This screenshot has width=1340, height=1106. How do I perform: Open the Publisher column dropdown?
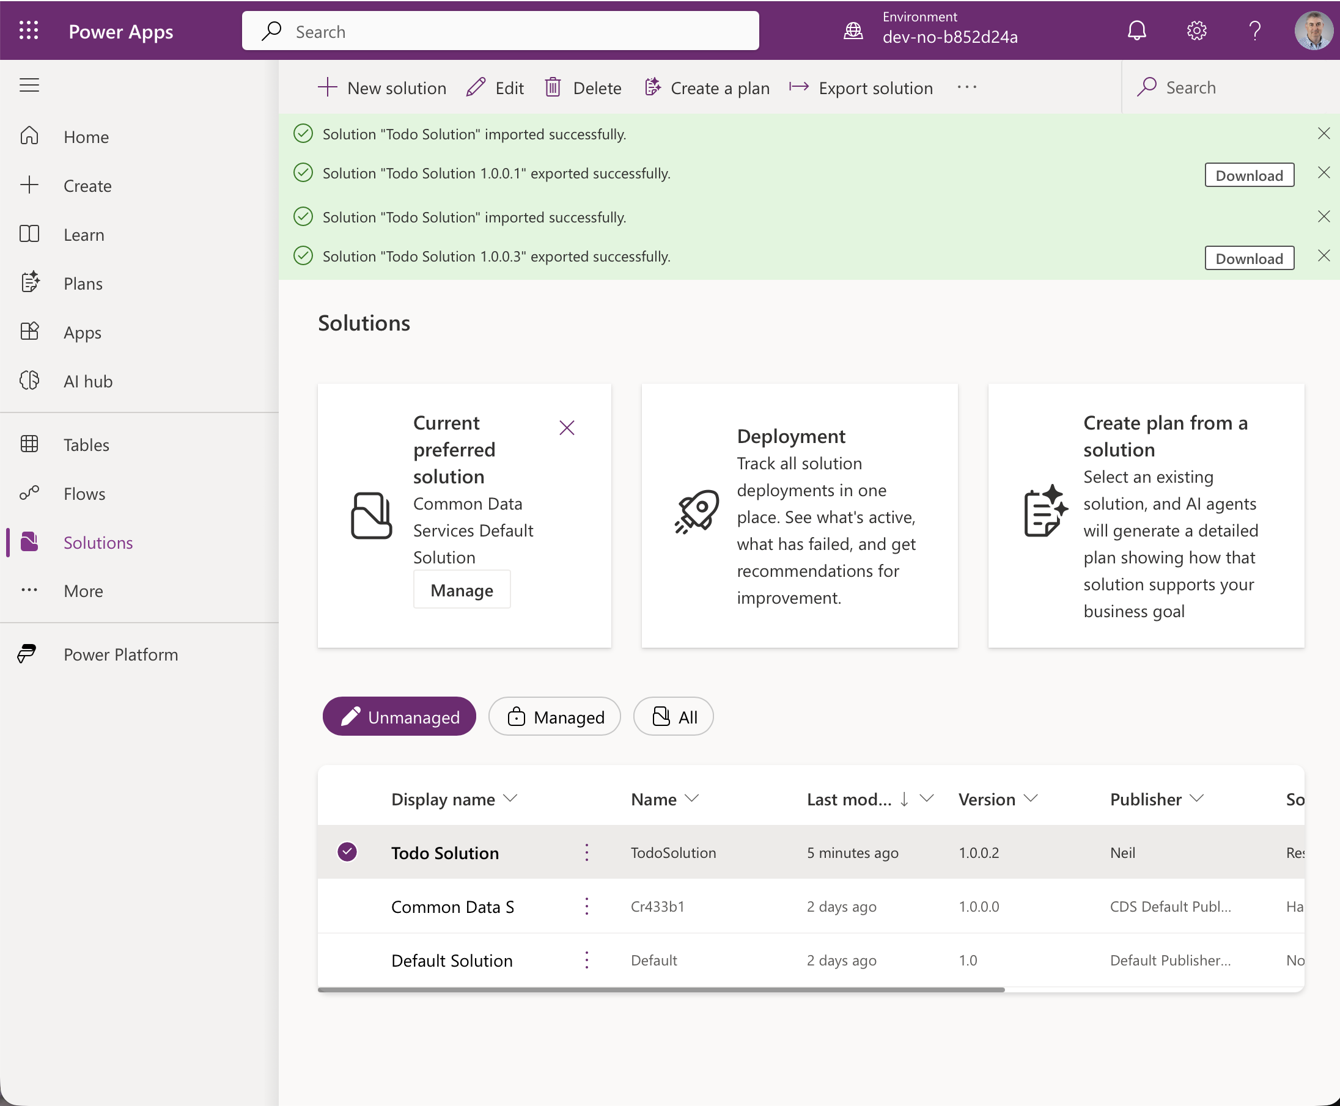1196,798
